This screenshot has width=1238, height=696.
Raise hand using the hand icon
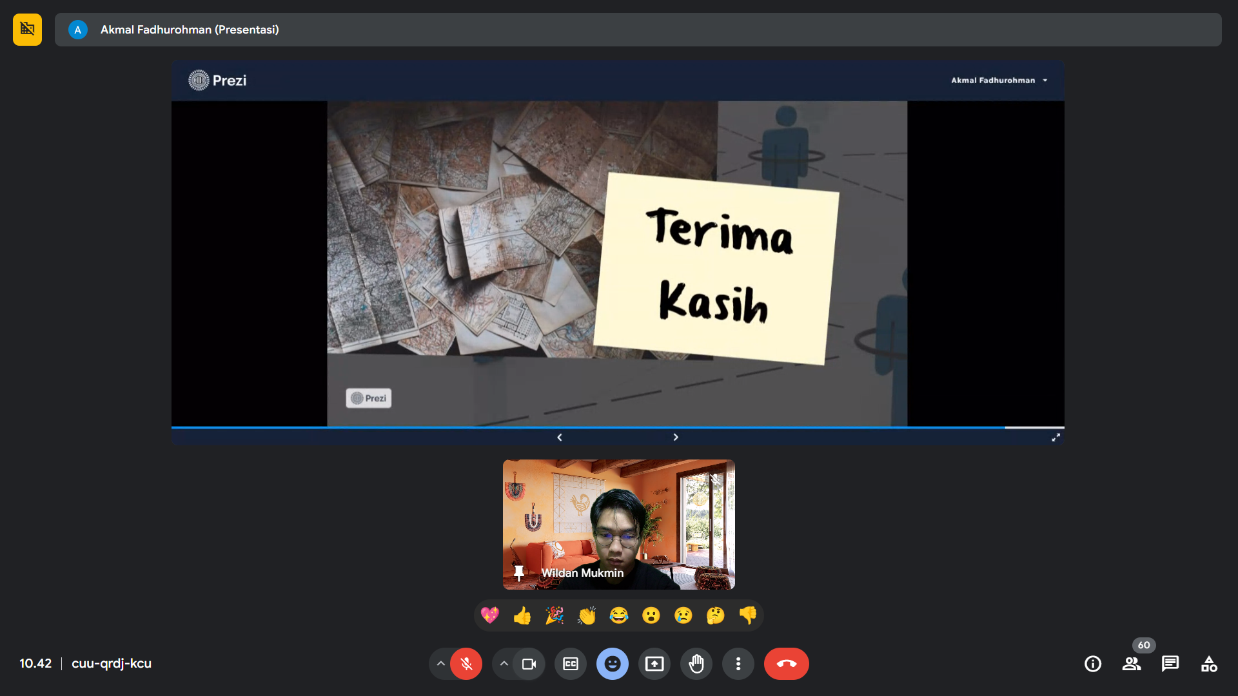696,664
